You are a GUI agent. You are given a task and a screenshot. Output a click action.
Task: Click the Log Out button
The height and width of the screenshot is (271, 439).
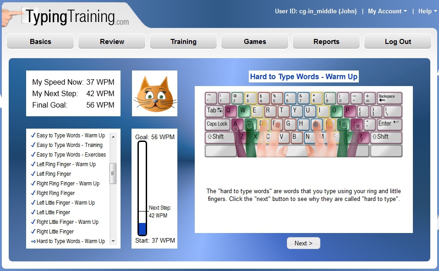(398, 42)
